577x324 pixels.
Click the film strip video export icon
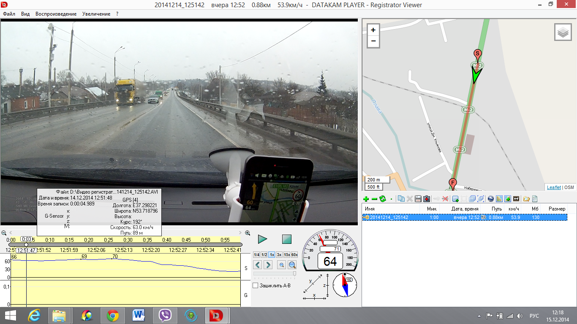click(x=516, y=199)
